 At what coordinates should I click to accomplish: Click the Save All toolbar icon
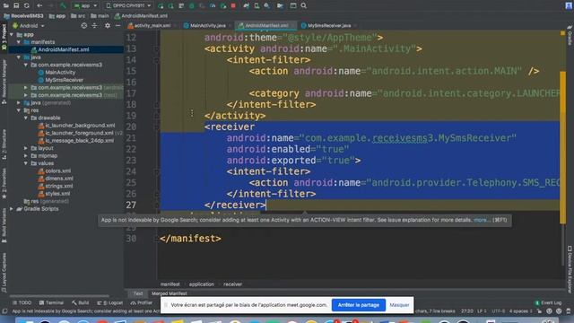click(16, 5)
